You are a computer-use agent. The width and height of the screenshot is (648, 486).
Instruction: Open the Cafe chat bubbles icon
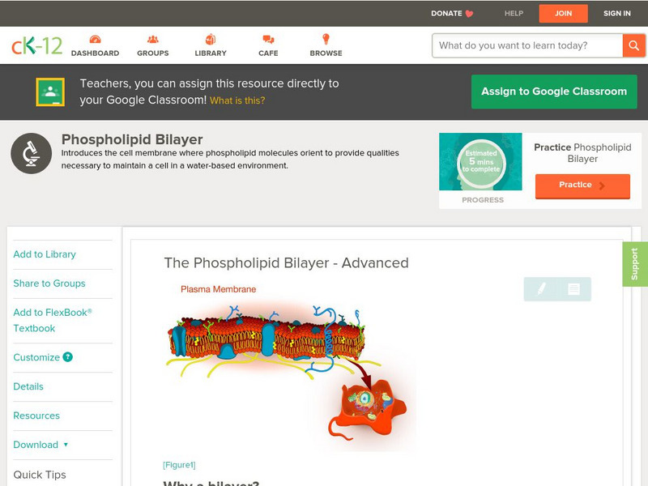pos(268,40)
